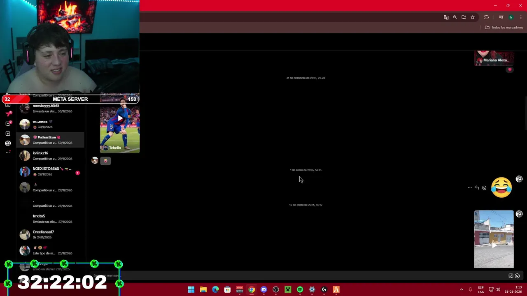Click the install app icon in address bar
This screenshot has width=527, height=296.
point(464,17)
